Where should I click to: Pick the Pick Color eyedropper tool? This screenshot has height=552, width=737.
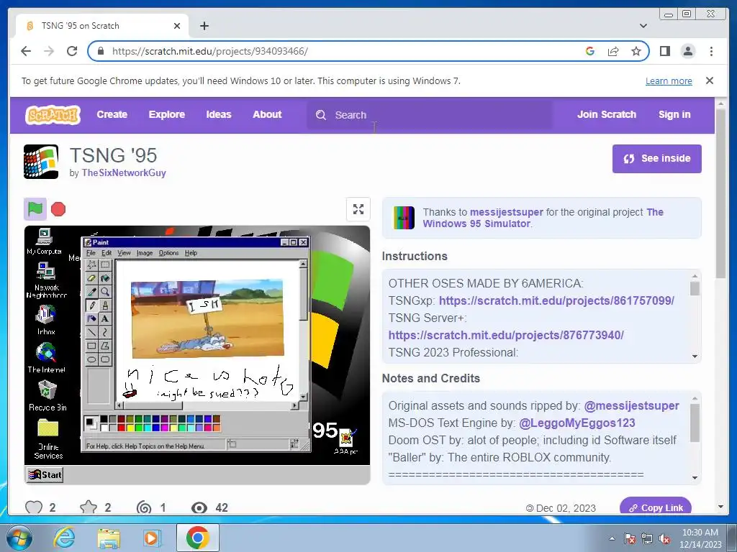(x=91, y=292)
